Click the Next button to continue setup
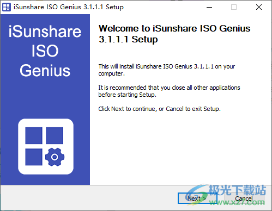272x211 pixels. point(197,198)
